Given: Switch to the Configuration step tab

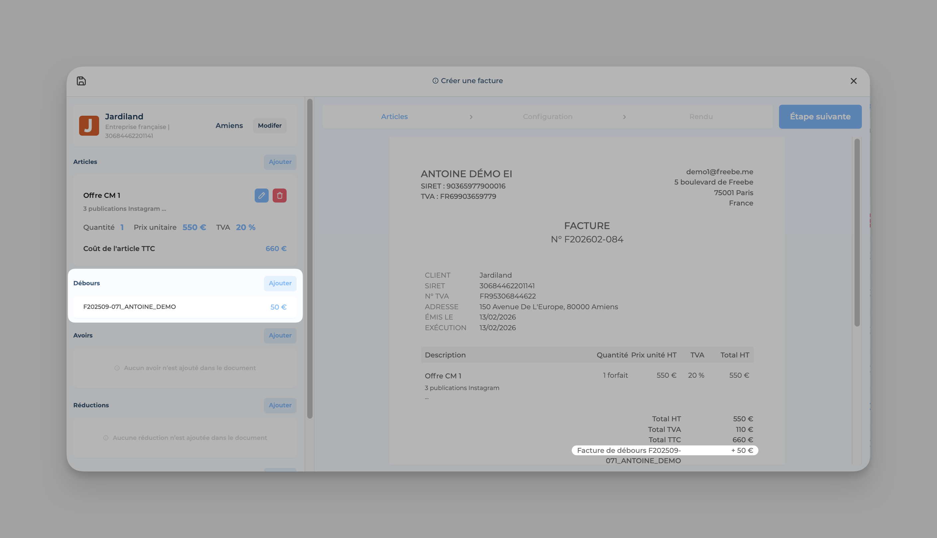Looking at the screenshot, I should pos(547,117).
